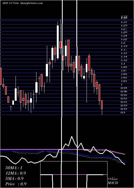This screenshot has height=188, width=134.
Task: Click the 1.31 price axis label
Action: 124,22
